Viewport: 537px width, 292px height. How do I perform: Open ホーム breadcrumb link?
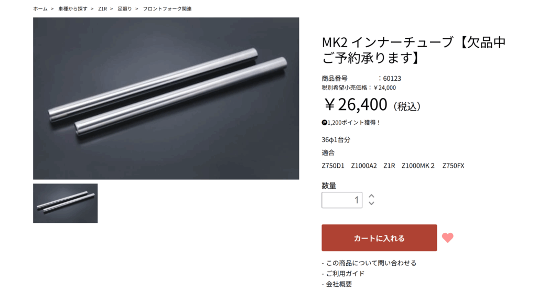(40, 9)
